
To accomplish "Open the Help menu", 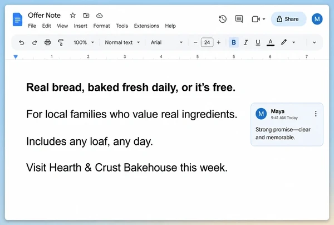I will coord(170,26).
